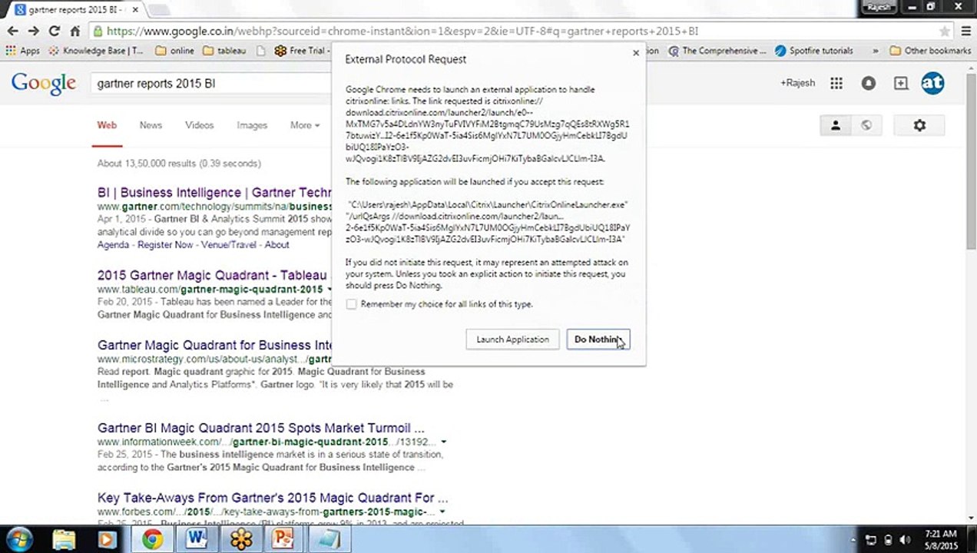Click the Google search input field
Image resolution: width=977 pixels, height=553 pixels.
tap(211, 83)
